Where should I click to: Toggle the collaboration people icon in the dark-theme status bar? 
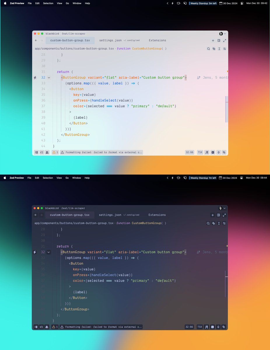pos(47,327)
